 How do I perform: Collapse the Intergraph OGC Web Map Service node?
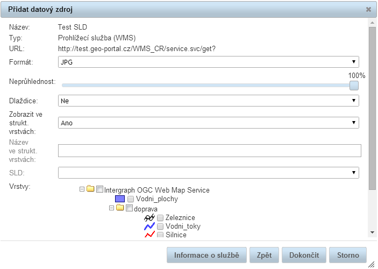82,189
